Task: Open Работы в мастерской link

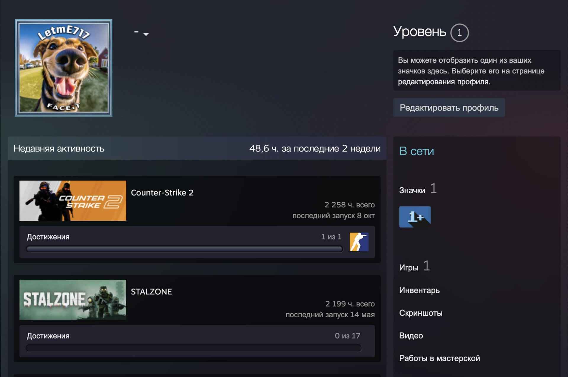Action: coord(439,358)
